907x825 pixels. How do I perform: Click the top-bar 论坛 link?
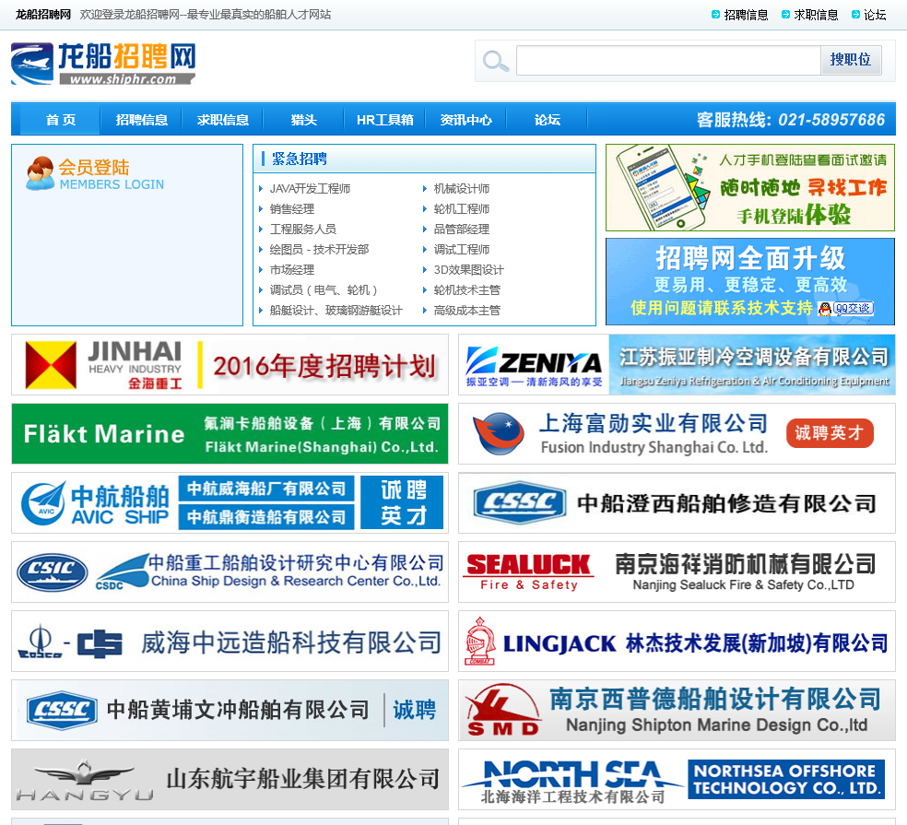tap(875, 15)
